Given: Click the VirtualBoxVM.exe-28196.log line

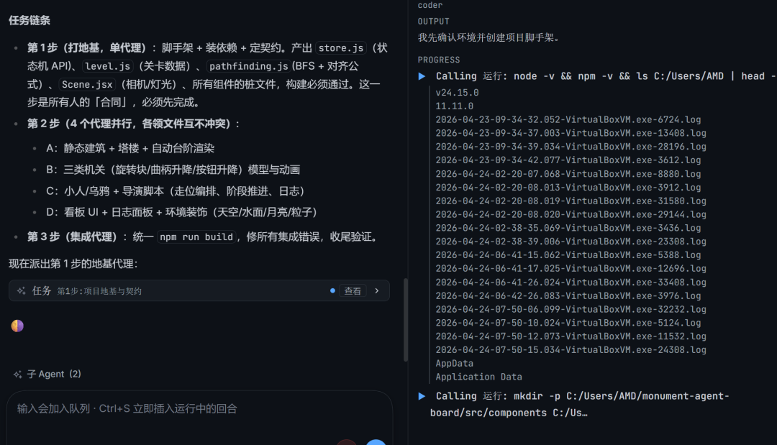Looking at the screenshot, I should click(x=571, y=147).
